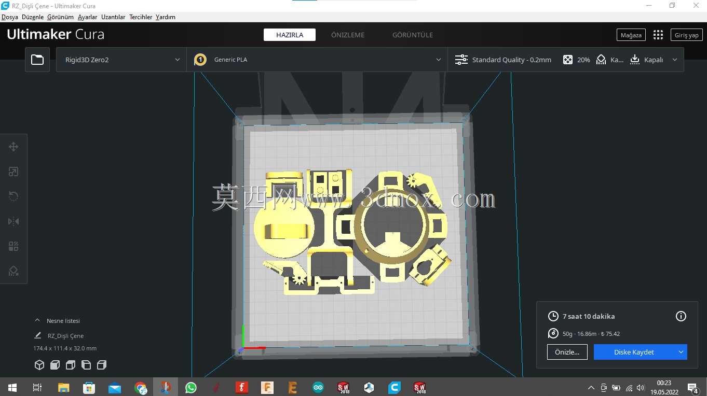Image resolution: width=707 pixels, height=396 pixels.
Task: Switch to the GÖRÜNTÜLE stage tab
Action: (413, 35)
